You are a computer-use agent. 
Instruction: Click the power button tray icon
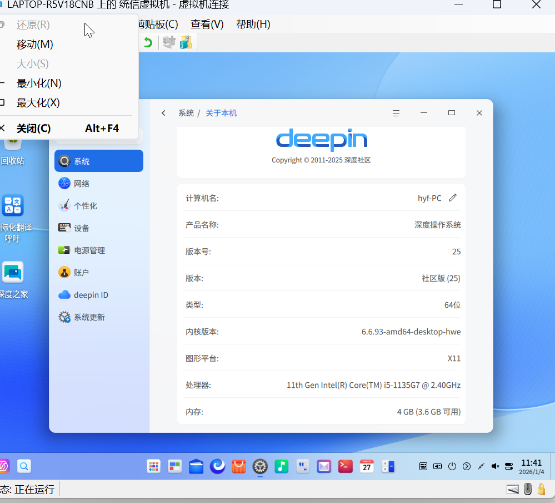452,466
